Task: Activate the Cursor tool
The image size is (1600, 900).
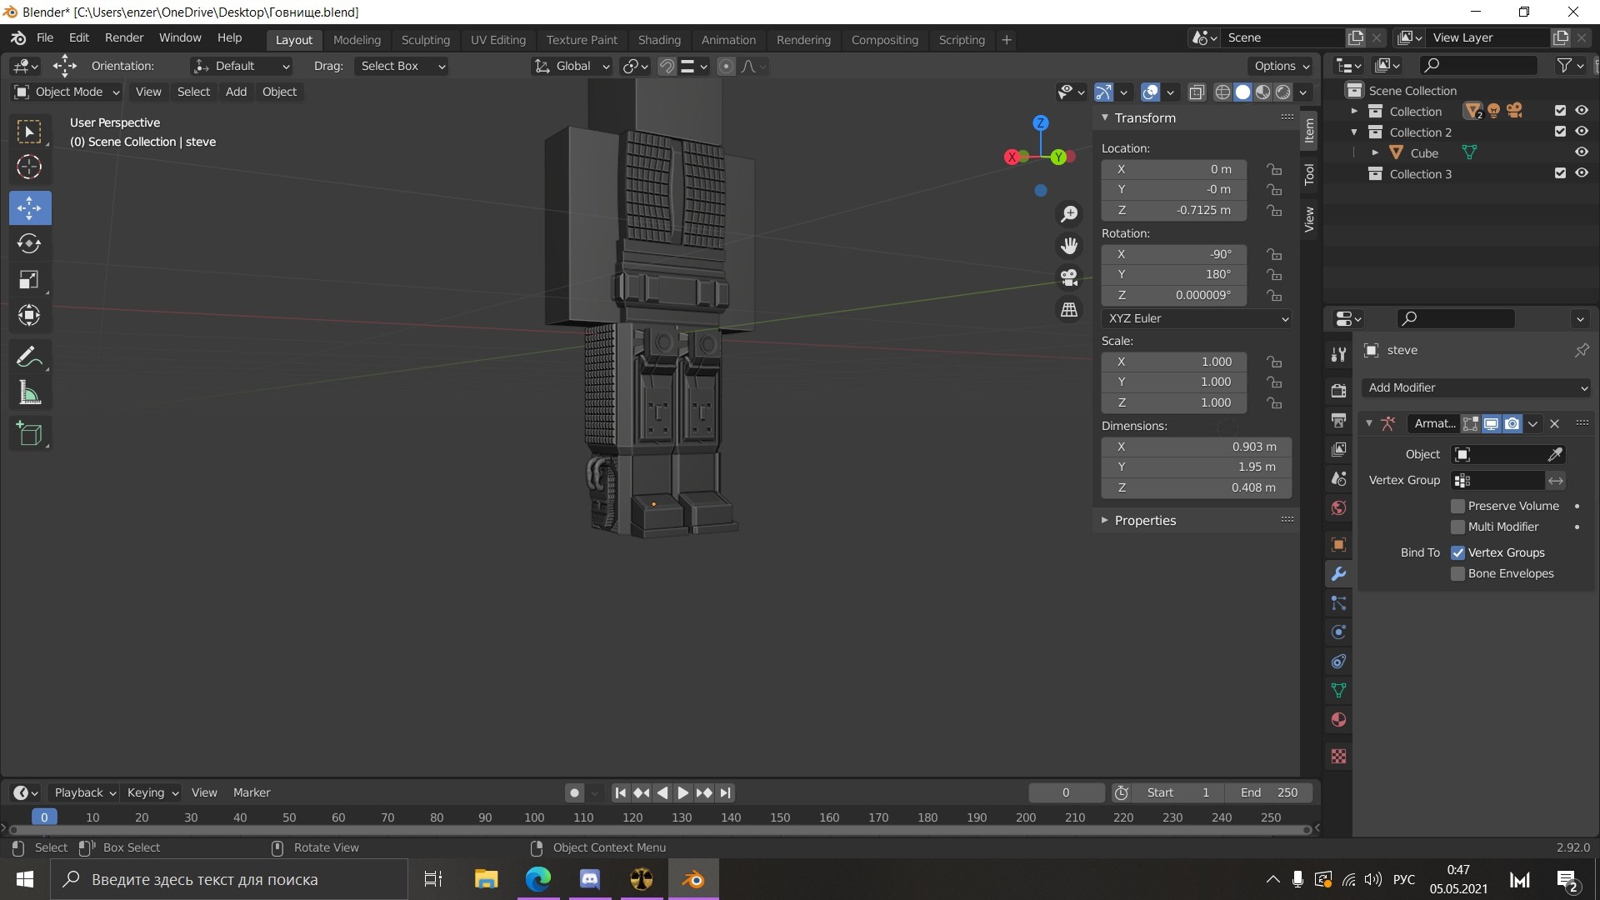Action: tap(30, 167)
